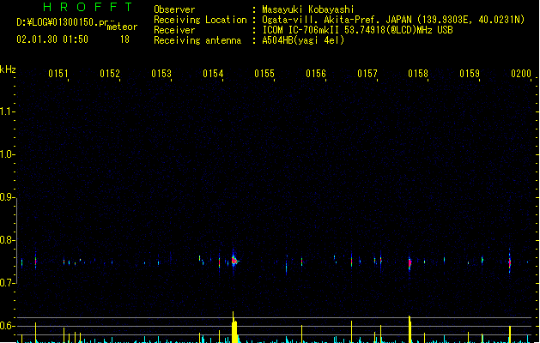Click the 0157 time axis marker
540x343 pixels.
coord(367,73)
